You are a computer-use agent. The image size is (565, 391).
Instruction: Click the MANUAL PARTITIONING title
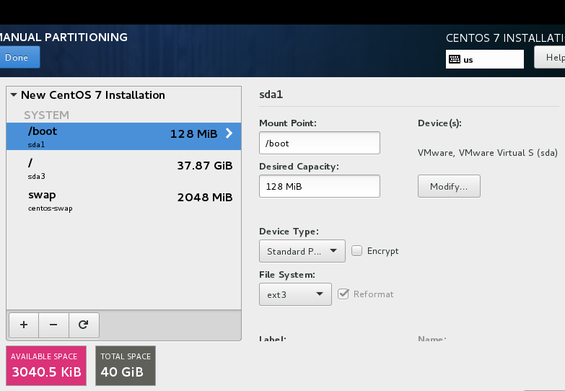coord(63,37)
